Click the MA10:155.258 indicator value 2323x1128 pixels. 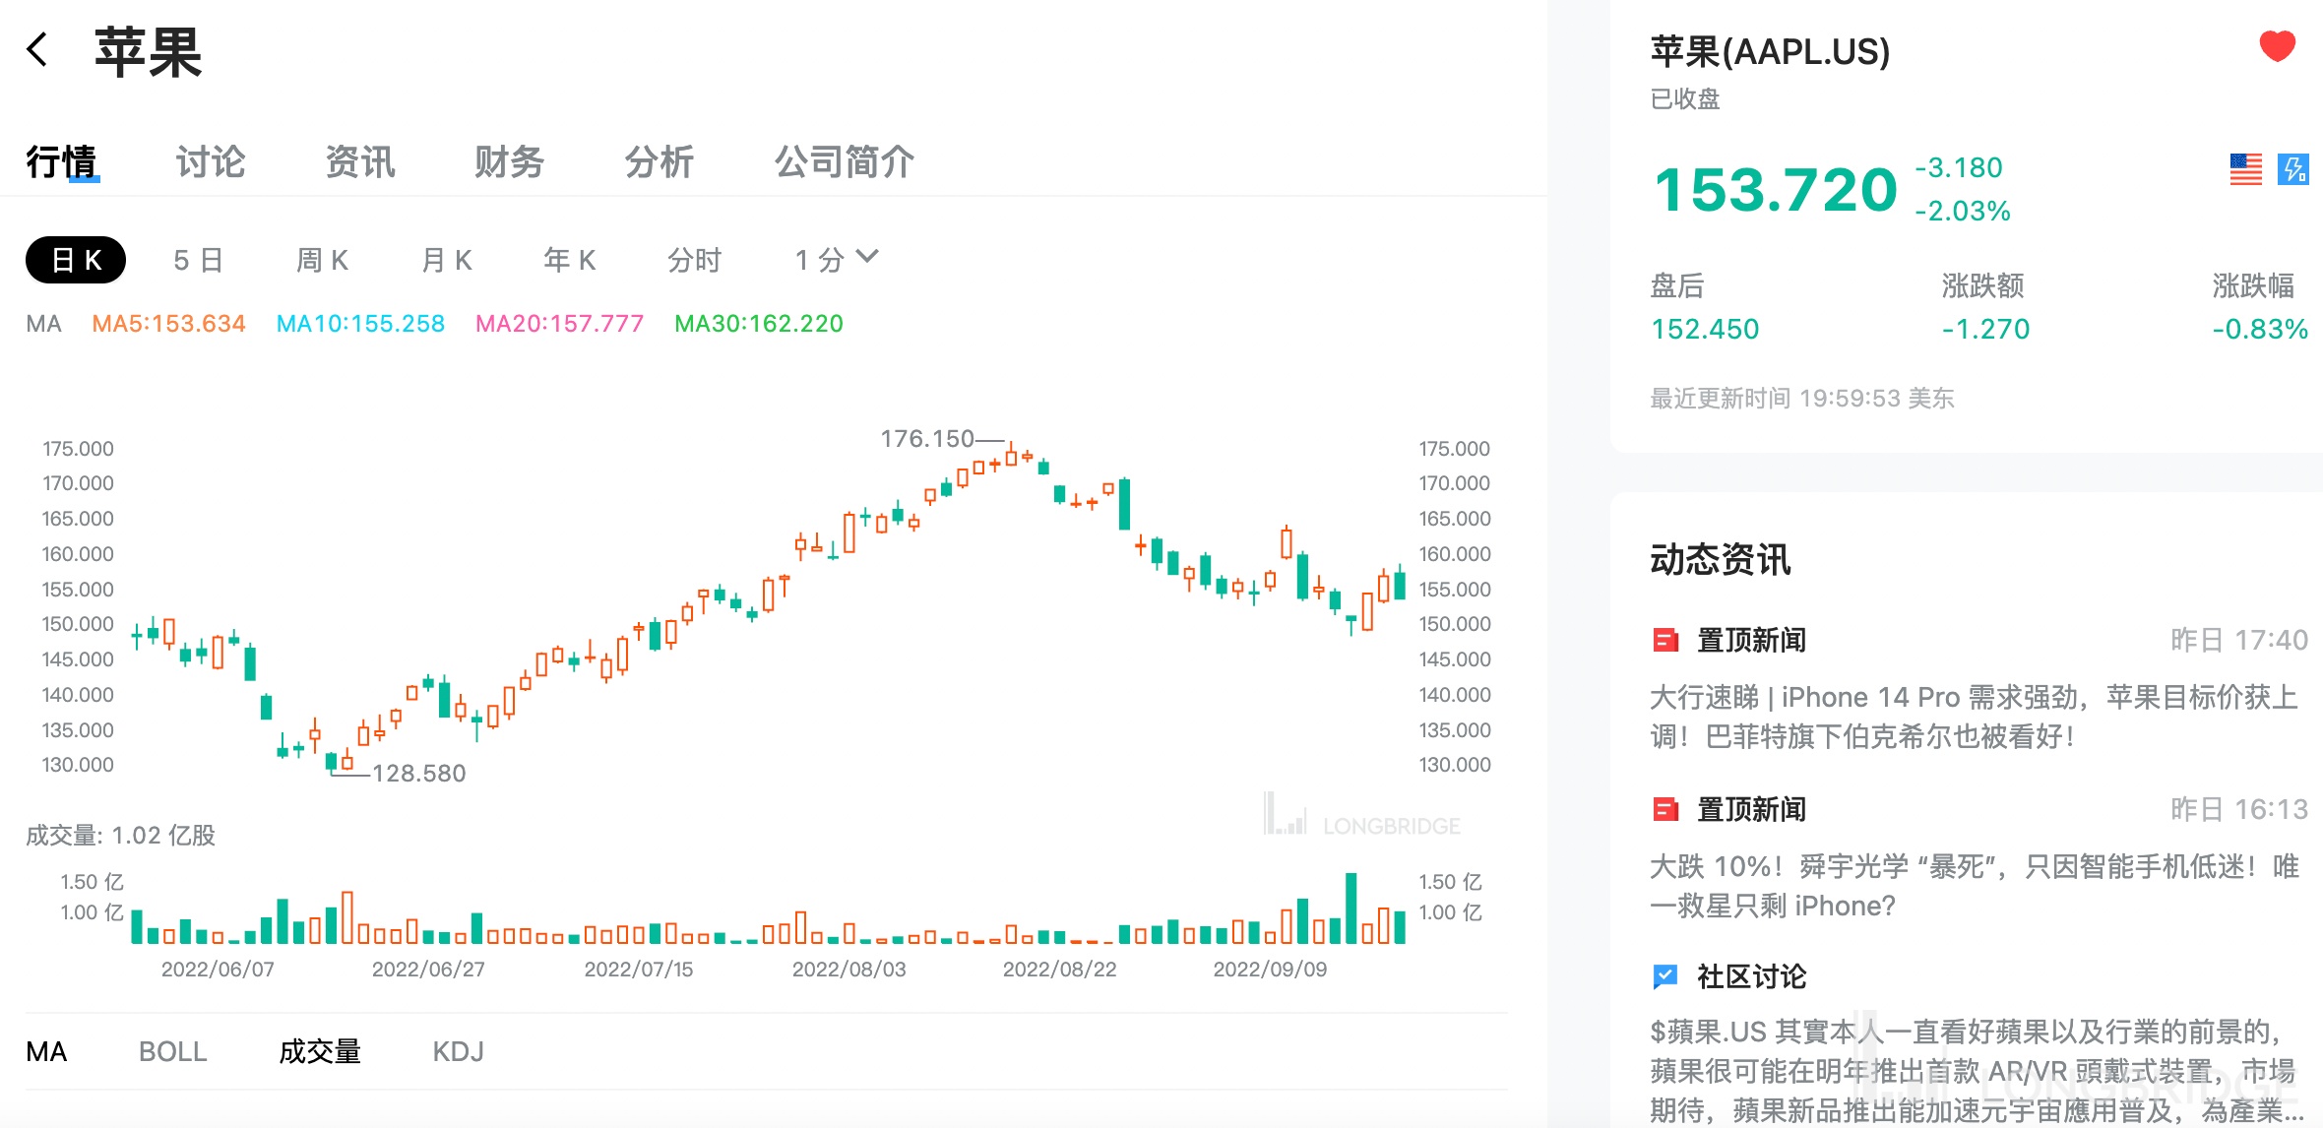(x=360, y=324)
